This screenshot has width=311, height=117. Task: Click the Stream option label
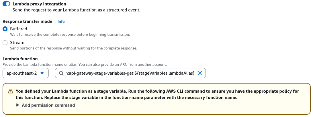pos(17,43)
